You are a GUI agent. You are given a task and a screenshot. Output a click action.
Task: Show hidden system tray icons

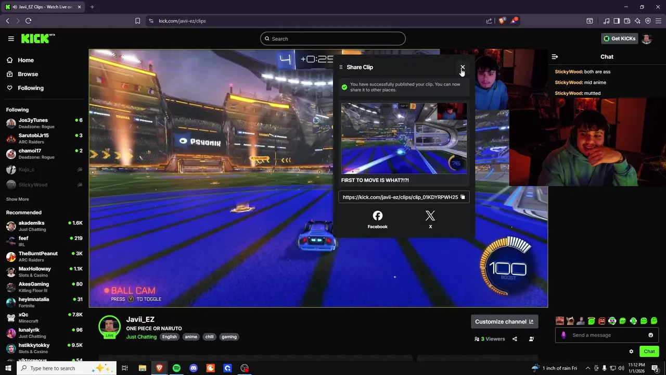(x=588, y=368)
